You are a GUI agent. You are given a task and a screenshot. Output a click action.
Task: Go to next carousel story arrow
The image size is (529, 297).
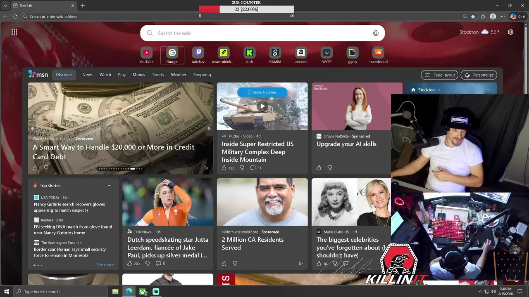(209, 128)
